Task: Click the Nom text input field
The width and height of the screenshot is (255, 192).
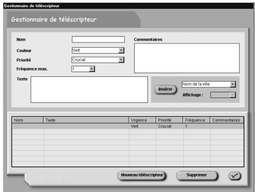Action: tap(98, 39)
